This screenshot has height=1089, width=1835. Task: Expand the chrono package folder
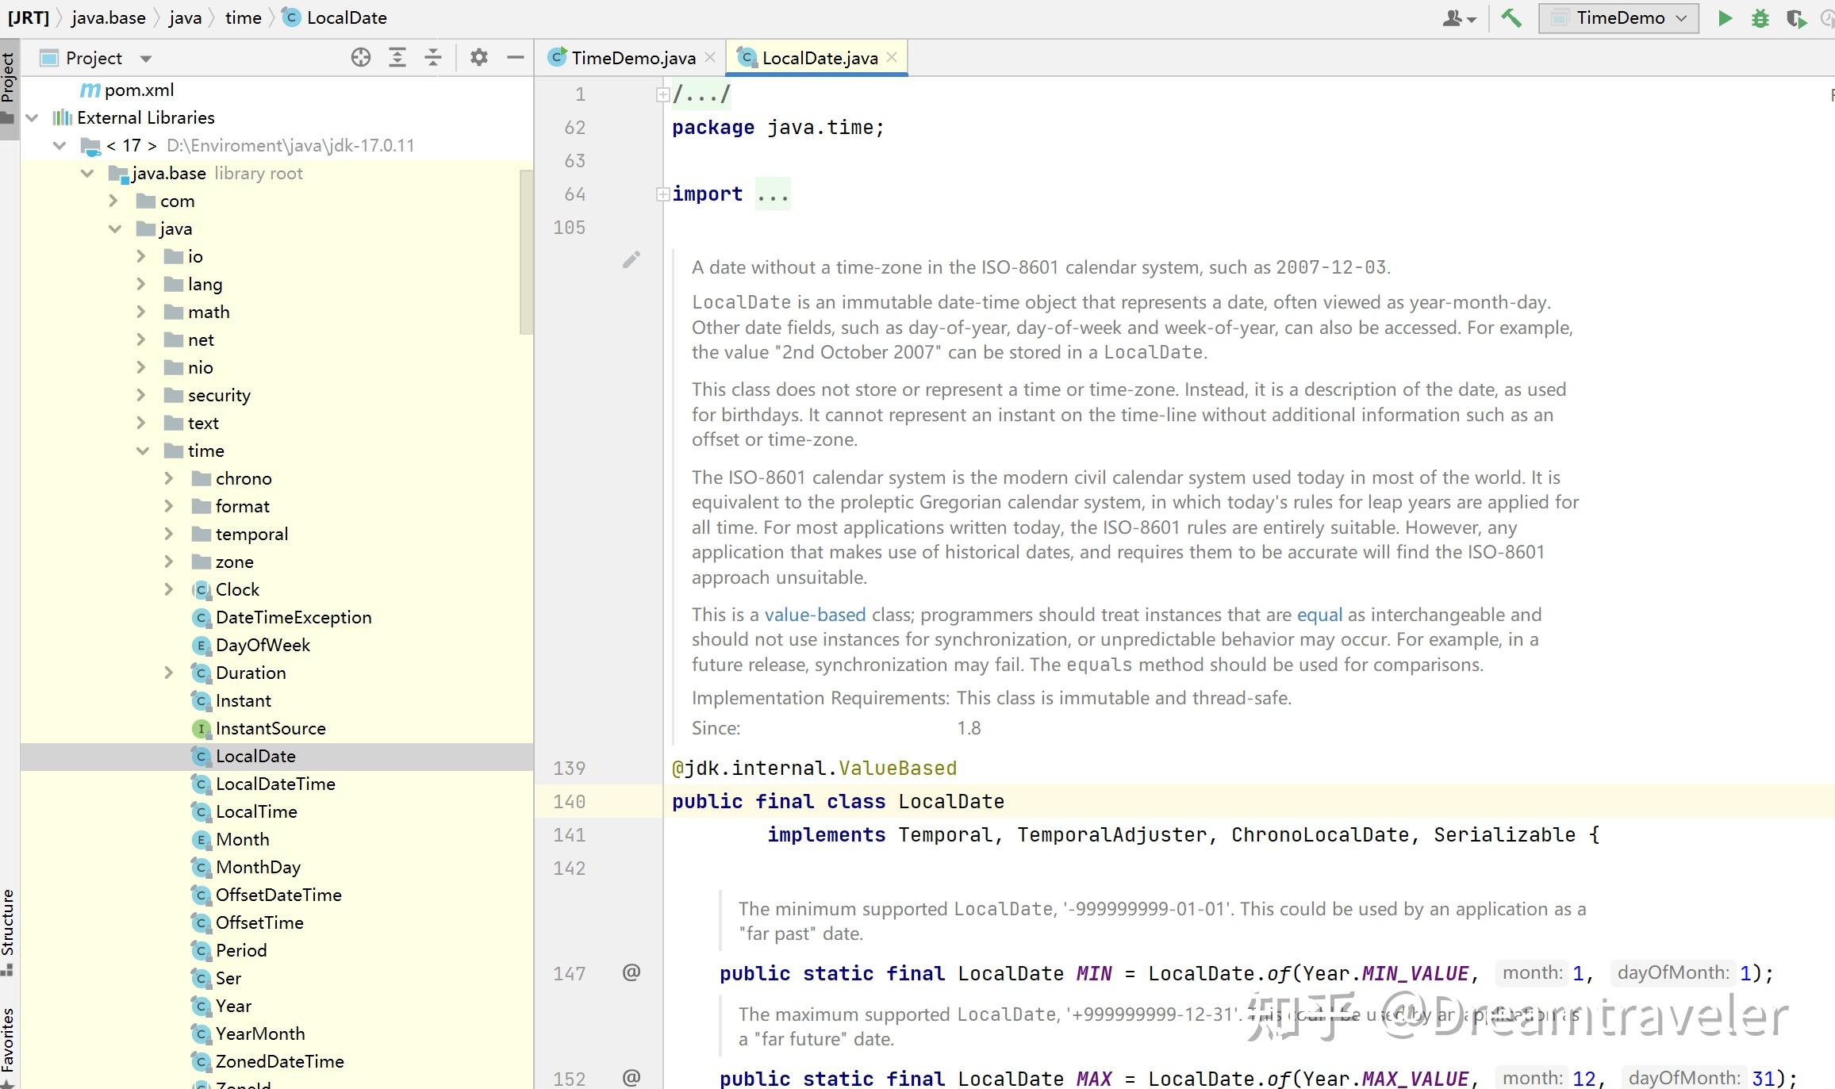pyautogui.click(x=169, y=478)
